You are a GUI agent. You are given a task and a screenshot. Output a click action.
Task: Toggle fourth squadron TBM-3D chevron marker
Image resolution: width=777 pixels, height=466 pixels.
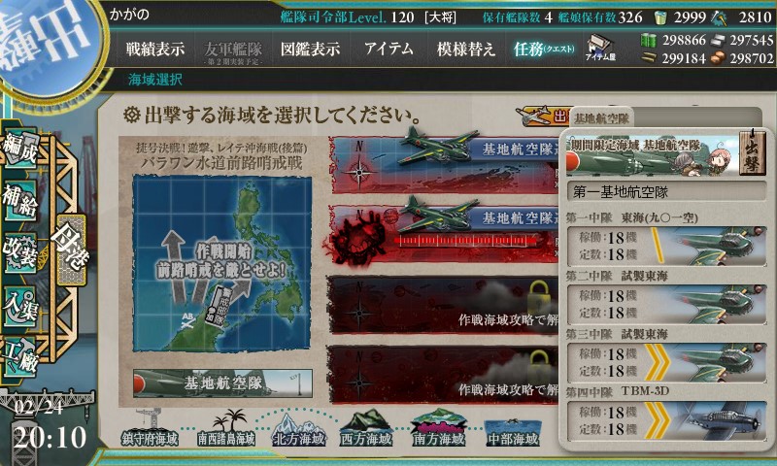pyautogui.click(x=658, y=421)
